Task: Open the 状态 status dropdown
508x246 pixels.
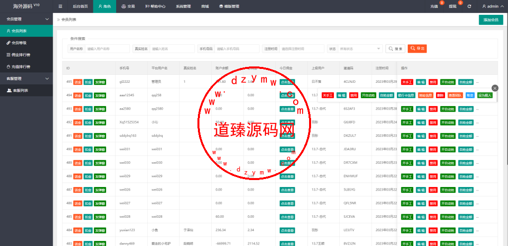Action: tap(360, 49)
